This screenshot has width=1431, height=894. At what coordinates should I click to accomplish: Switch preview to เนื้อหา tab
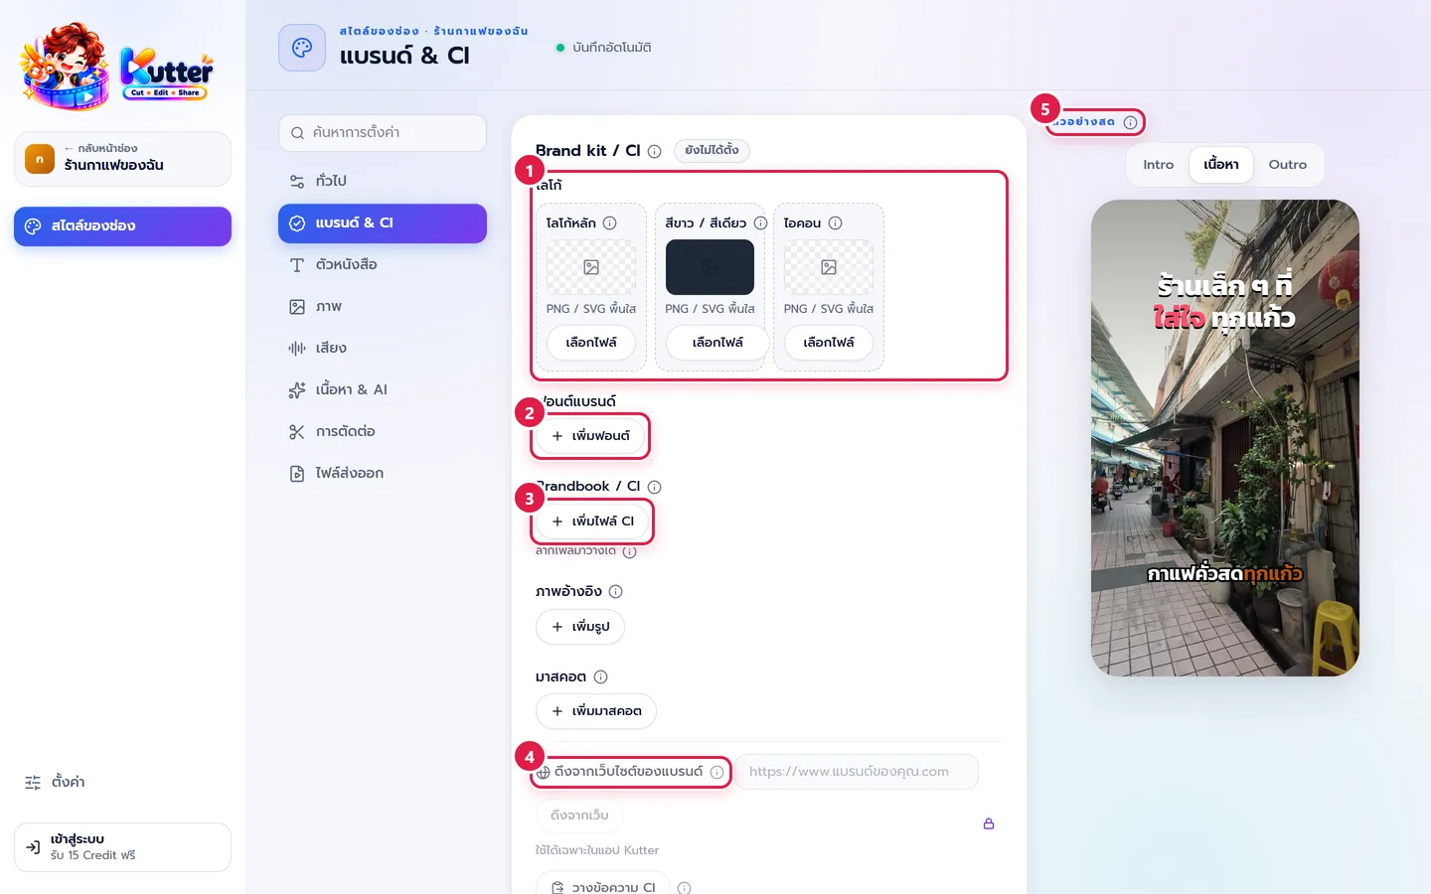tap(1221, 165)
